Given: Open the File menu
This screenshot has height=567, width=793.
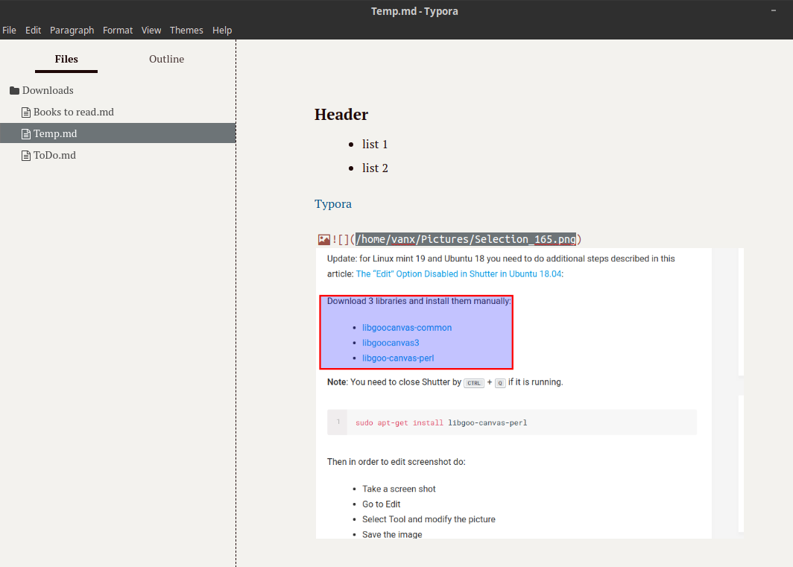Looking at the screenshot, I should point(9,30).
